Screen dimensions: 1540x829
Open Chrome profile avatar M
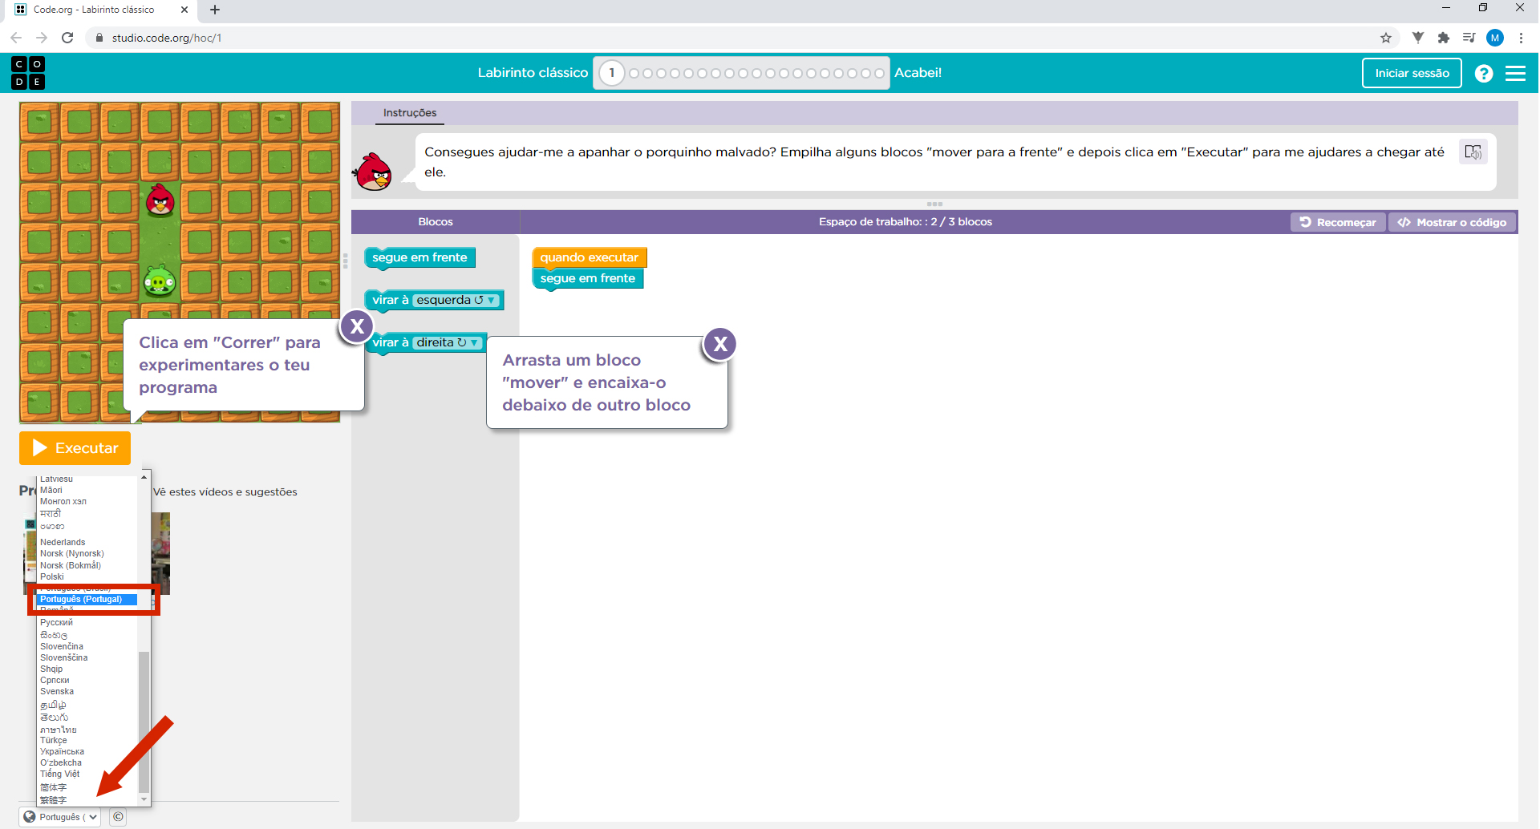(1495, 38)
